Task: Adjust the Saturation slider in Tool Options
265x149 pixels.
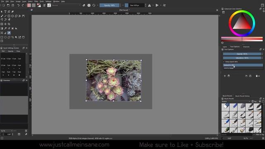Action: (242, 58)
